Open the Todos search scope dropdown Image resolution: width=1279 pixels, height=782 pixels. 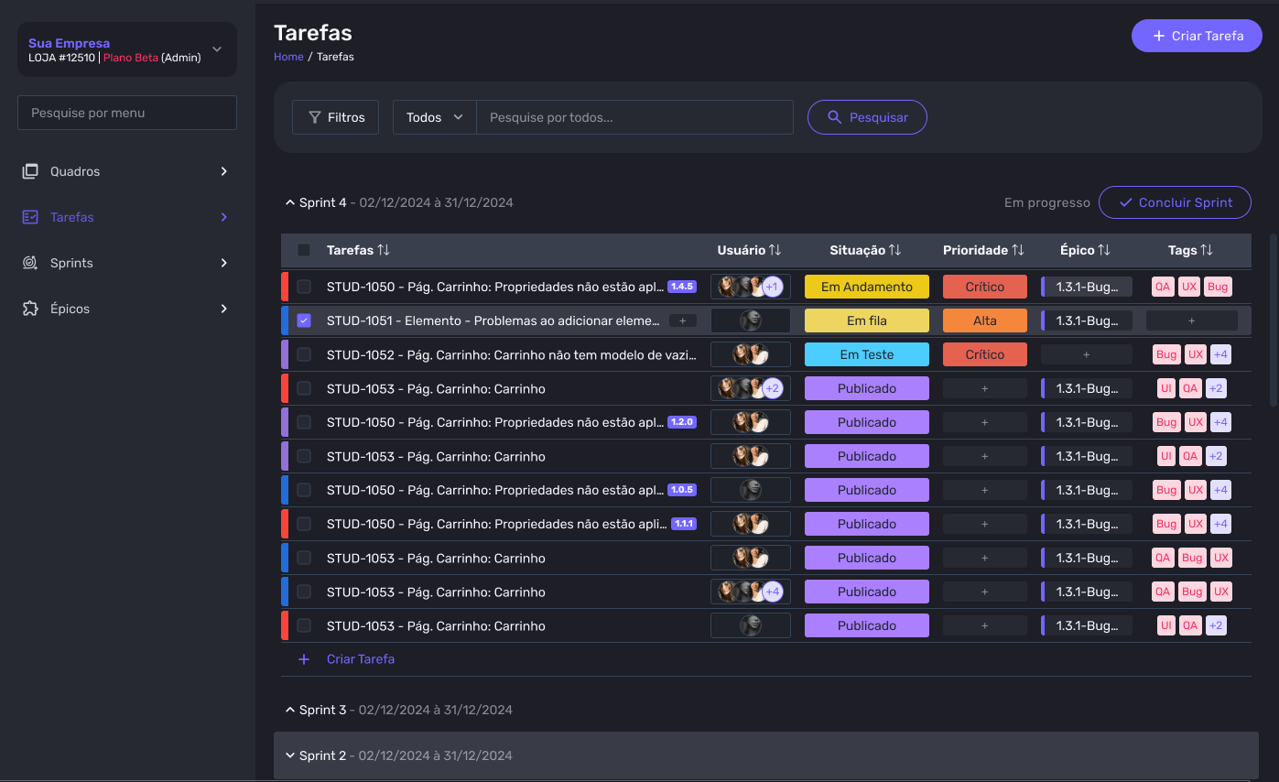(435, 117)
